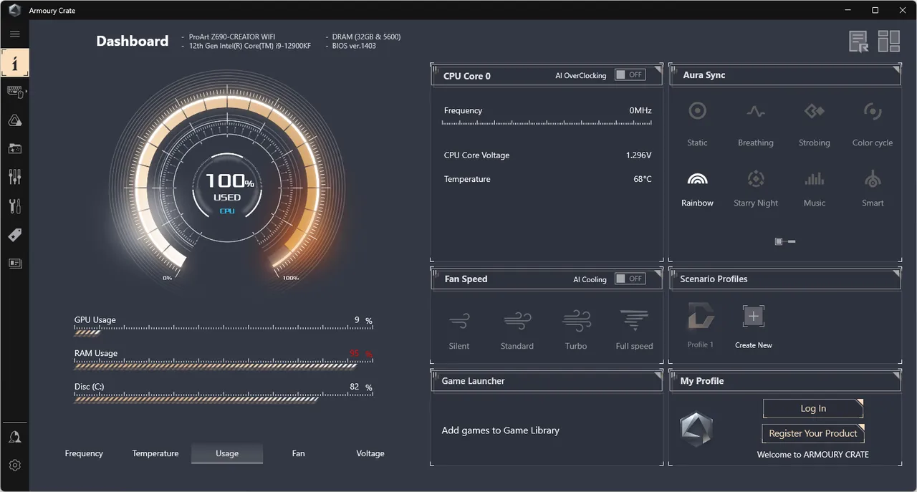
Task: Switch to the Frequency tab
Action: 84,453
